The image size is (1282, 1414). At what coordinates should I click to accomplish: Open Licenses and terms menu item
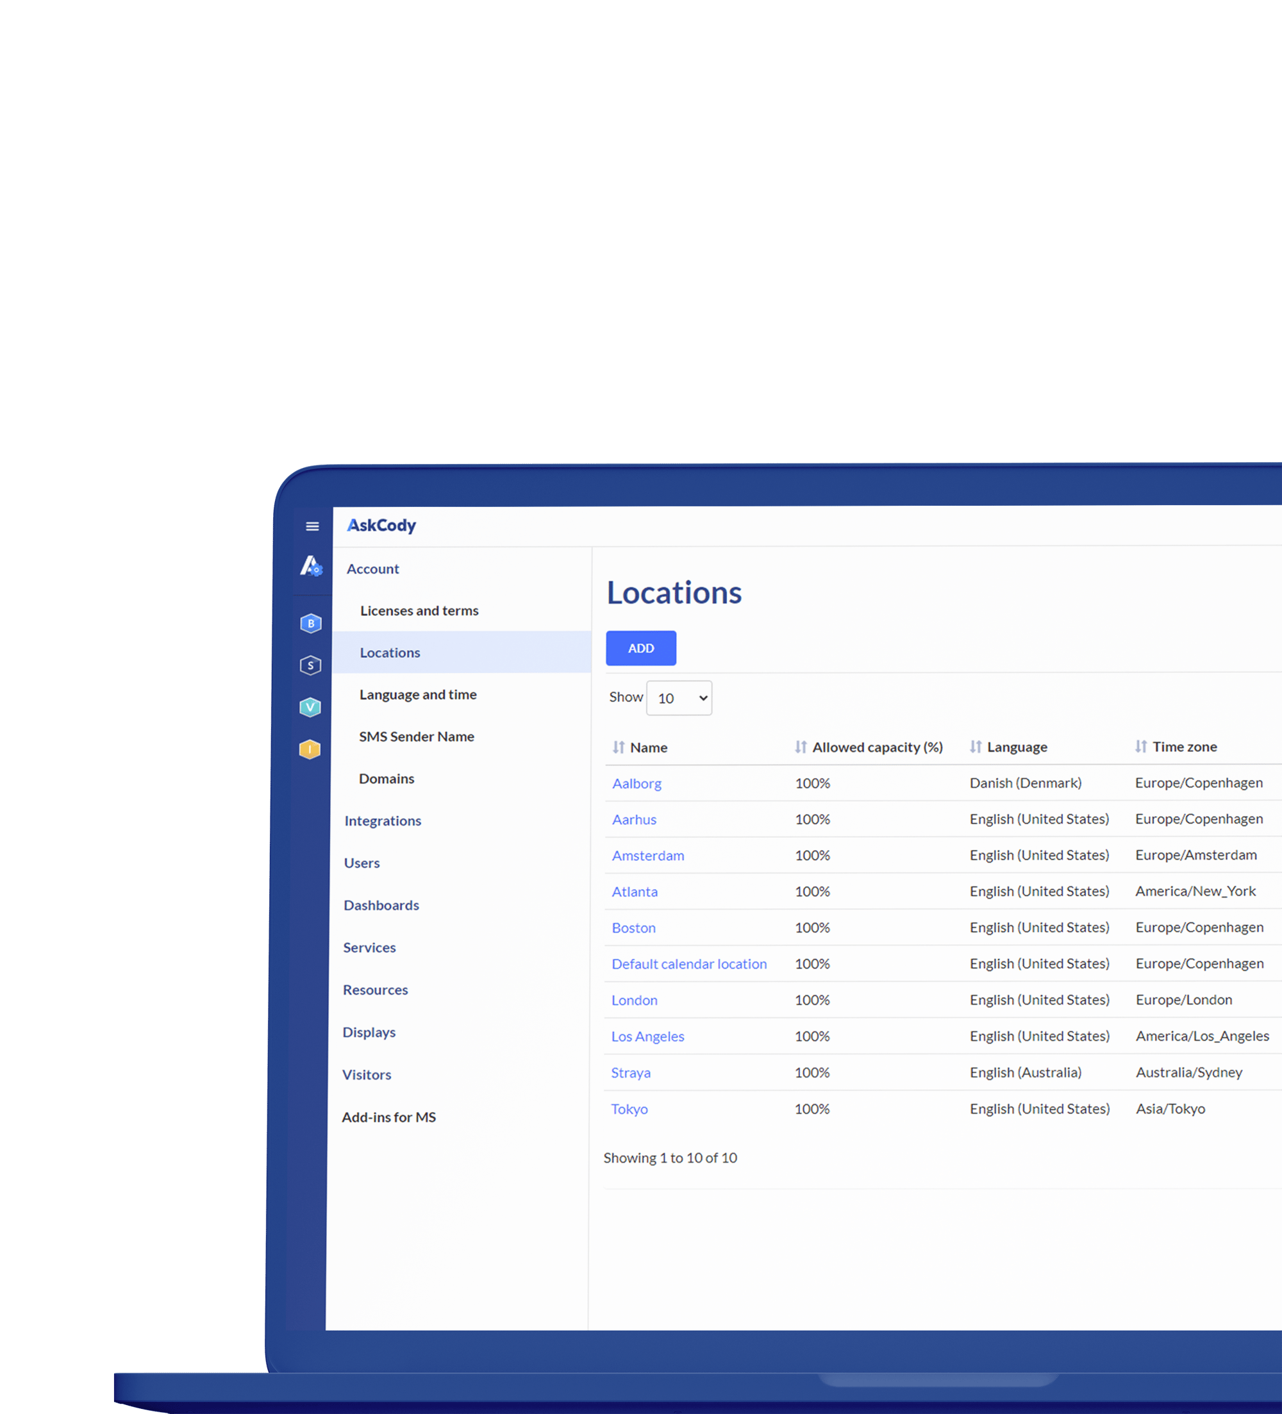point(419,610)
